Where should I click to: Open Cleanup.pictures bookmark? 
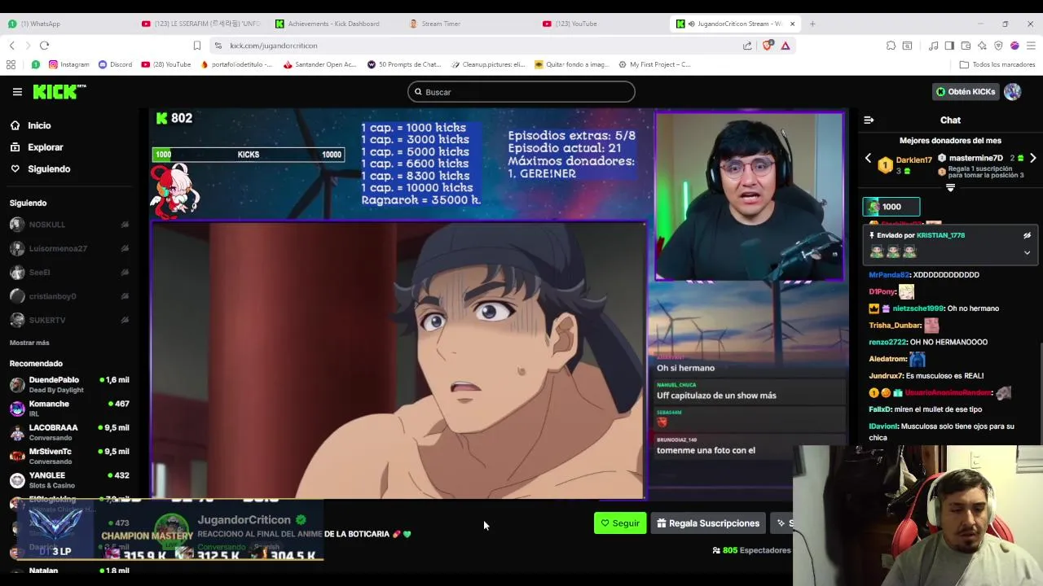[488, 64]
